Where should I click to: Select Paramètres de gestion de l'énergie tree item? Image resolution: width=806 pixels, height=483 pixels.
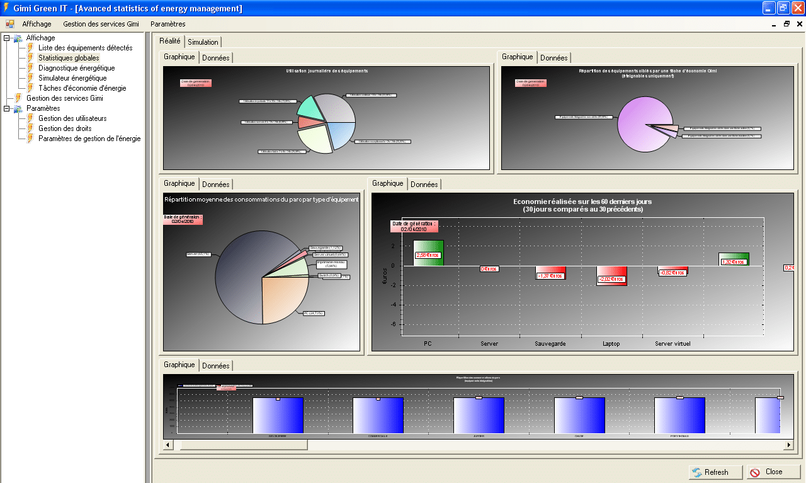click(89, 139)
